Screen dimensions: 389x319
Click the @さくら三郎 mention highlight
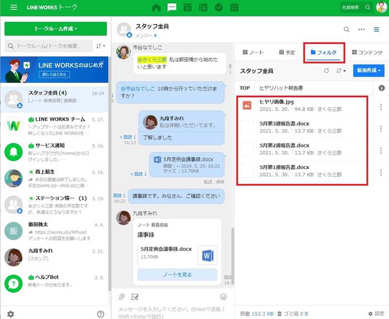tap(152, 59)
